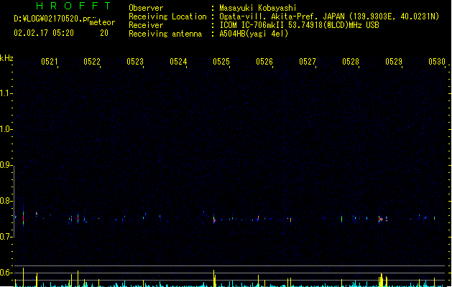
Task: Click the 0523 time marker
Action: pyautogui.click(x=135, y=62)
